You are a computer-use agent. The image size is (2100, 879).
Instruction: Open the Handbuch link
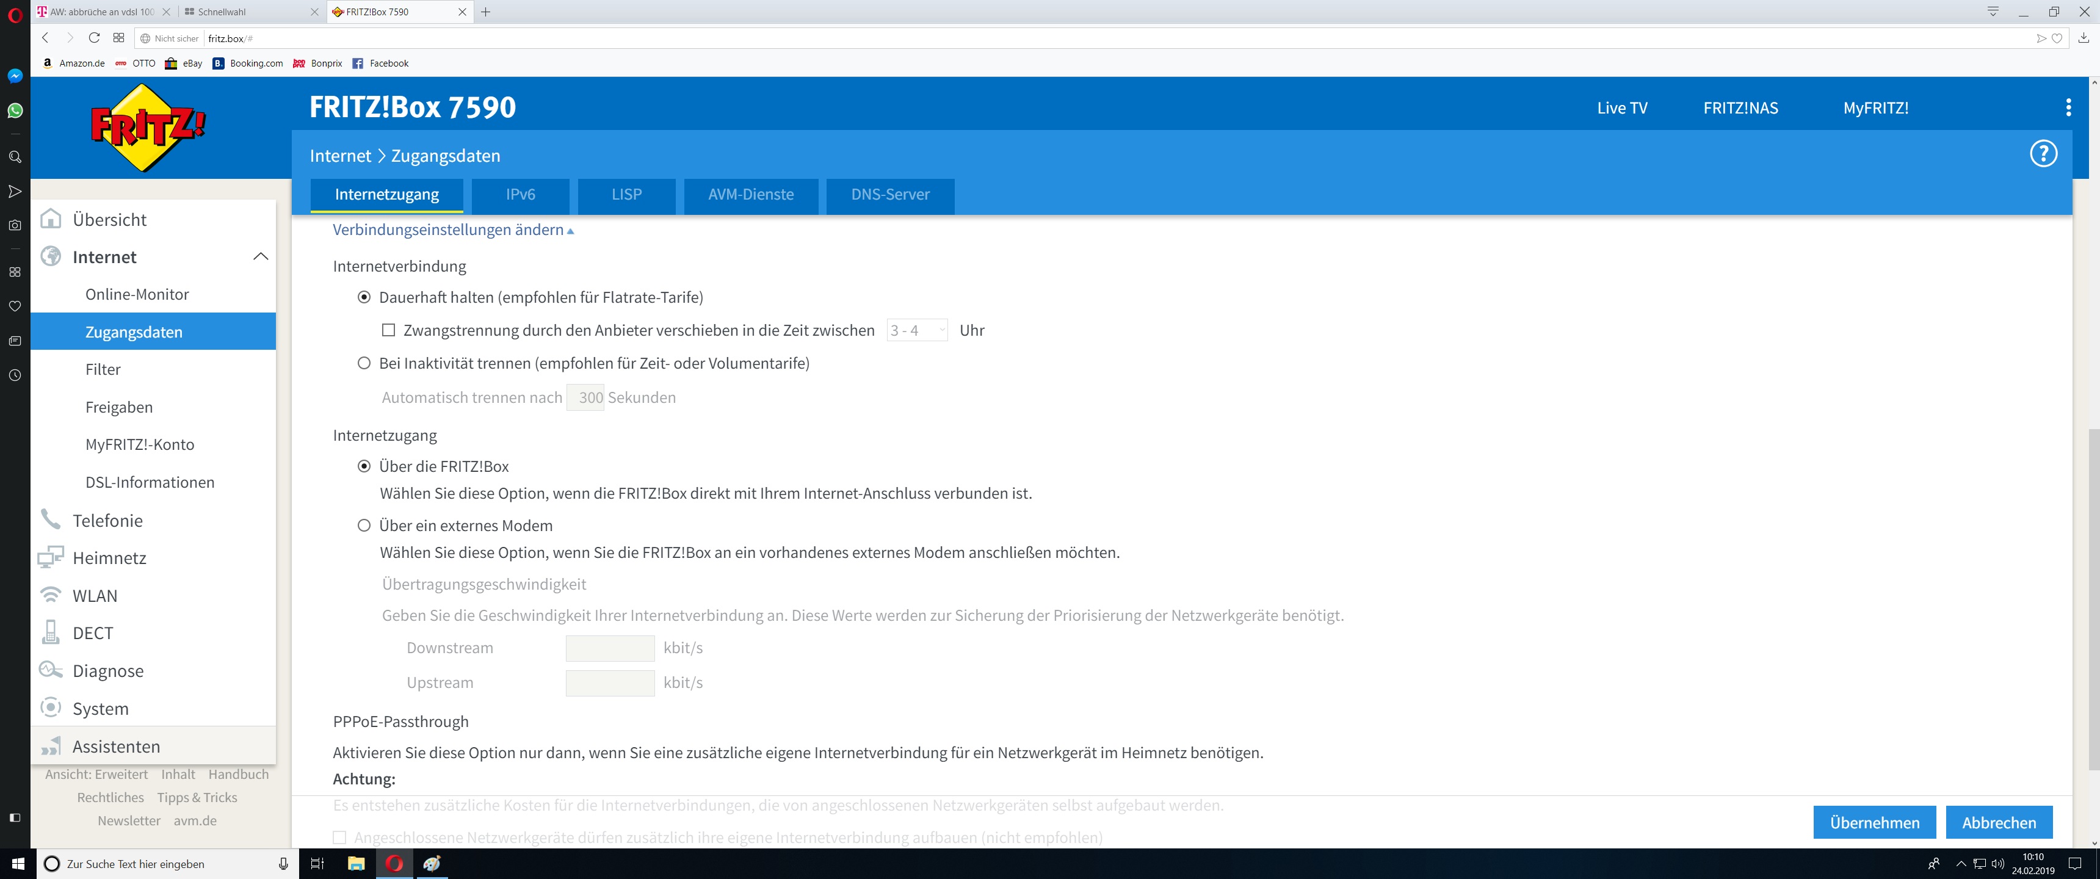(x=238, y=774)
